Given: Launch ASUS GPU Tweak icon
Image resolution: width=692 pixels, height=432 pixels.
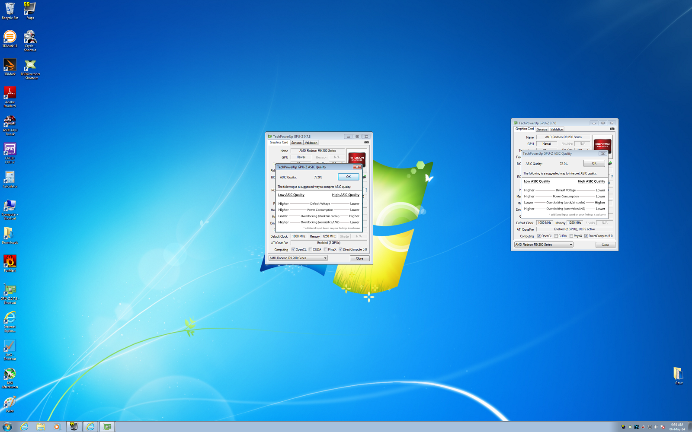Looking at the screenshot, I should (x=10, y=125).
